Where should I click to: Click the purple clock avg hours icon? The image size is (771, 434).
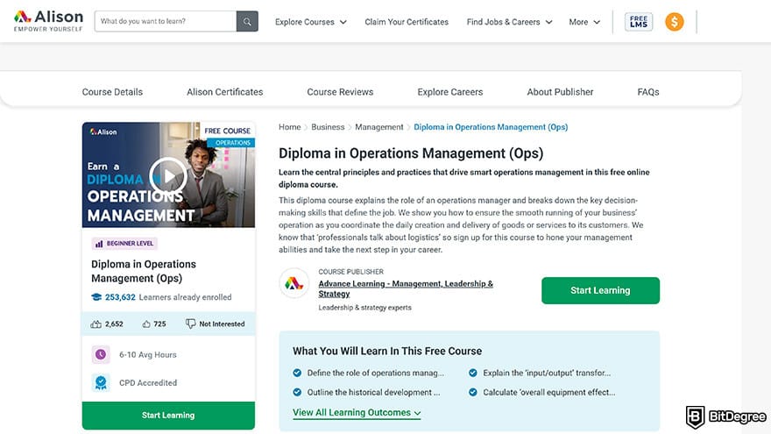point(101,354)
